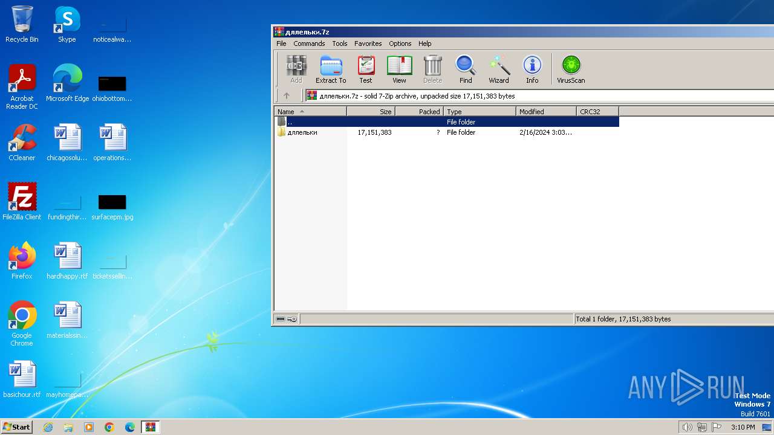Select mayhomepa... desktop file
This screenshot has height=435, width=774.
pos(67,383)
